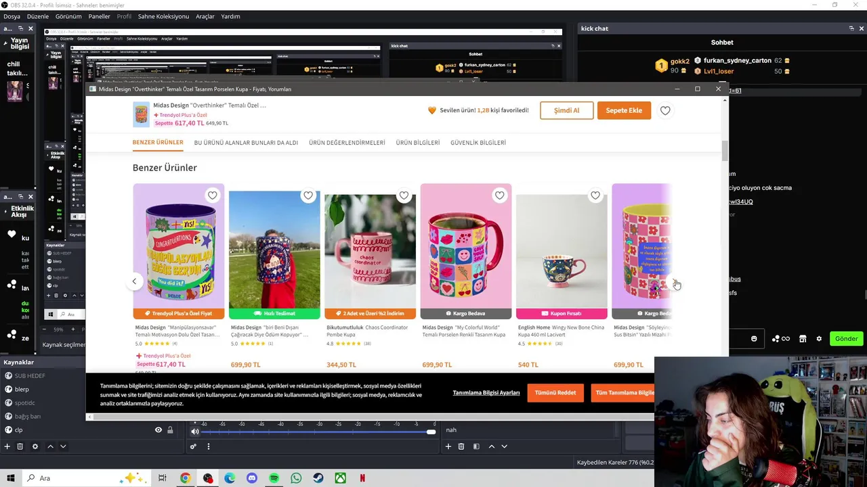Mute the audio mixer speaker icon
The width and height of the screenshot is (867, 487).
195,432
